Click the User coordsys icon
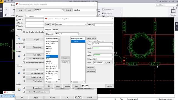Screen dimensions: 178x100 coord(103,9)
